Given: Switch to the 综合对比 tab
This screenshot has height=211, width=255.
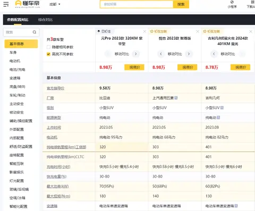Looking at the screenshot, I should [x=45, y=20].
